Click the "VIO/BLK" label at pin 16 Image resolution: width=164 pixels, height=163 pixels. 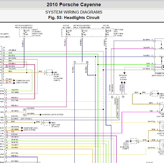click(14, 134)
